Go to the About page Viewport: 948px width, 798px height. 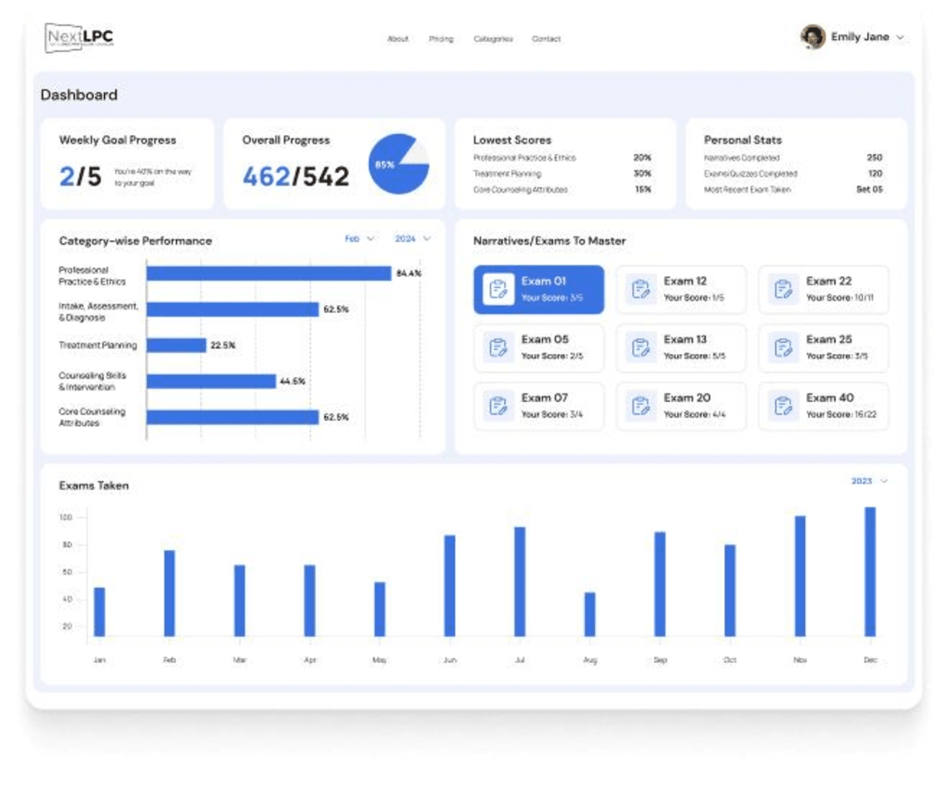[x=397, y=39]
